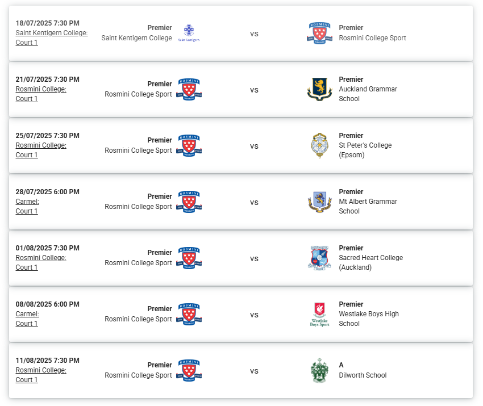Click the Mt Albert Grammar School crest
483x406 pixels.
pos(319,202)
